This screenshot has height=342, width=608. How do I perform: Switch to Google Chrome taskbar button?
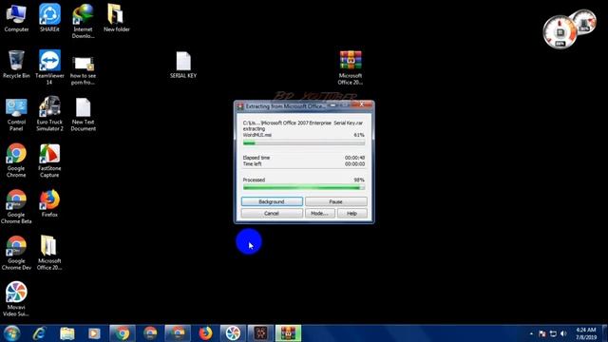pyautogui.click(x=123, y=333)
